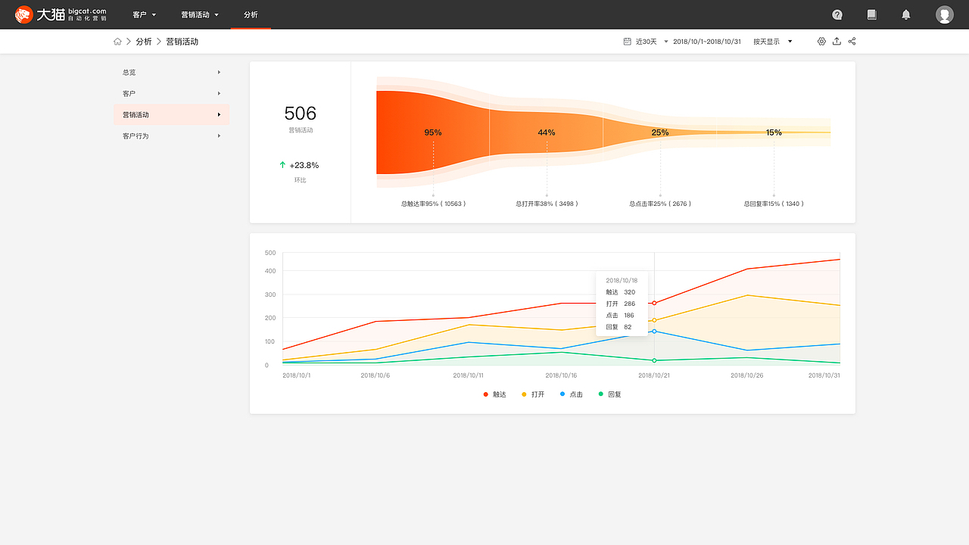Click the export upload icon
This screenshot has height=545, width=969.
[x=837, y=42]
